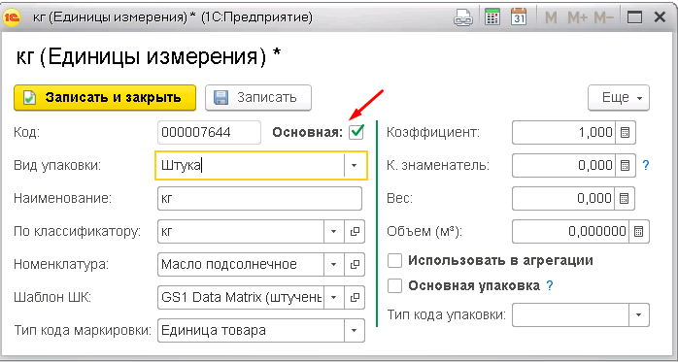
Task: Click the 1C logo icon in title bar
Action: click(x=13, y=17)
